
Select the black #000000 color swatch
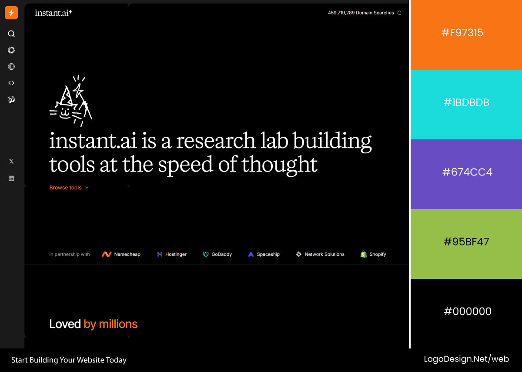click(466, 314)
